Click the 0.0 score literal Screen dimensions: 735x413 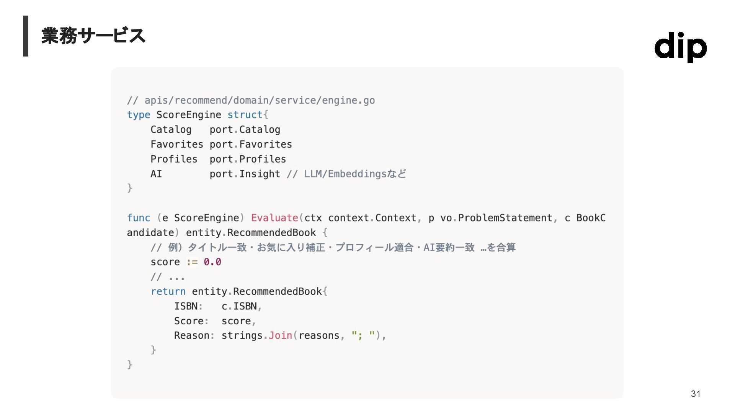(x=212, y=262)
